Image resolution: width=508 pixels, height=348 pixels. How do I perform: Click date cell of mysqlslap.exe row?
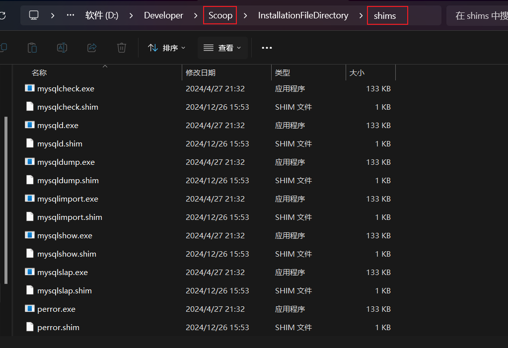215,272
